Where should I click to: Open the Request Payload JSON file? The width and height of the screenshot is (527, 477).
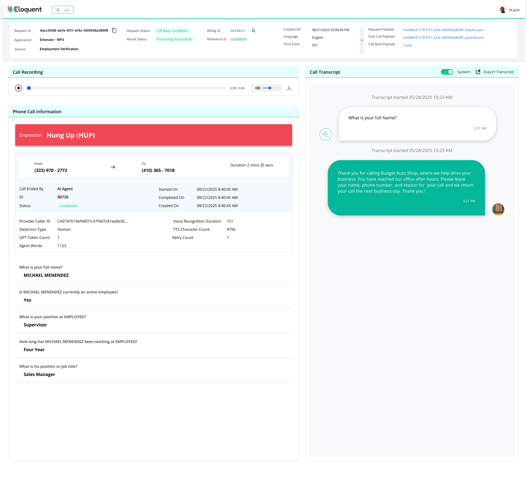[443, 30]
